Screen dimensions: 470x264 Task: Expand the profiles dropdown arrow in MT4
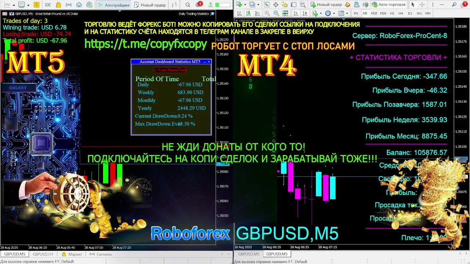point(258,5)
